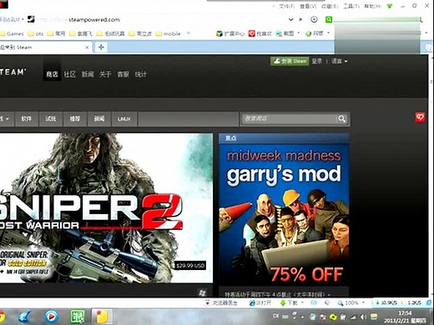This screenshot has width=434, height=325.
Task: Go to 新闻 news in Steam header
Action: coord(88,74)
